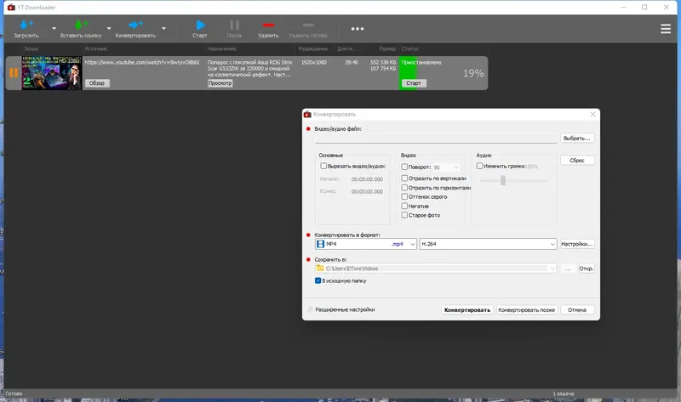Click the YT Downloader app icon in title bar
Image resolution: width=681 pixels, height=402 pixels.
tap(11, 8)
